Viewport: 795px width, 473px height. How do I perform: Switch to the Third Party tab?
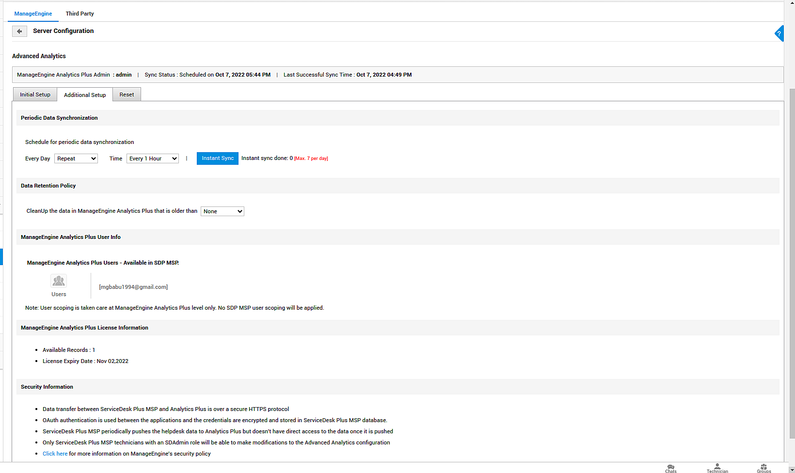coord(80,14)
